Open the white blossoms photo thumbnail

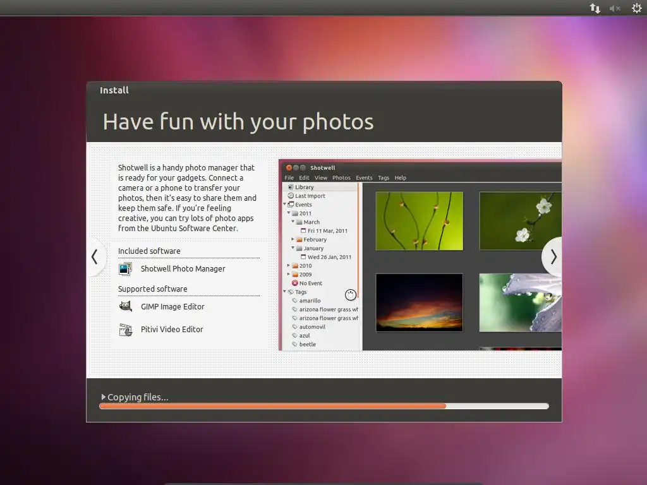tap(521, 221)
